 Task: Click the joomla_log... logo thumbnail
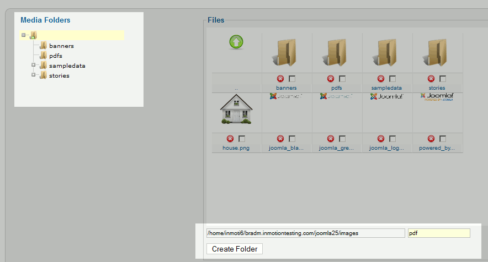click(386, 96)
